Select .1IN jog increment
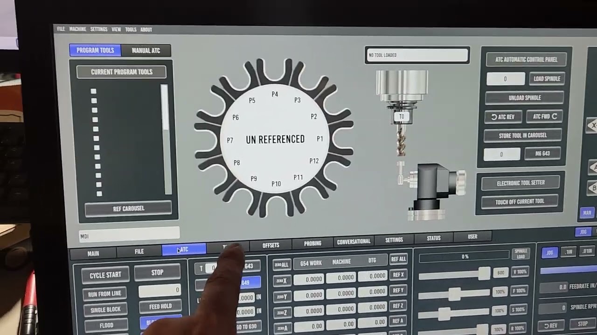 pyautogui.click(x=569, y=252)
